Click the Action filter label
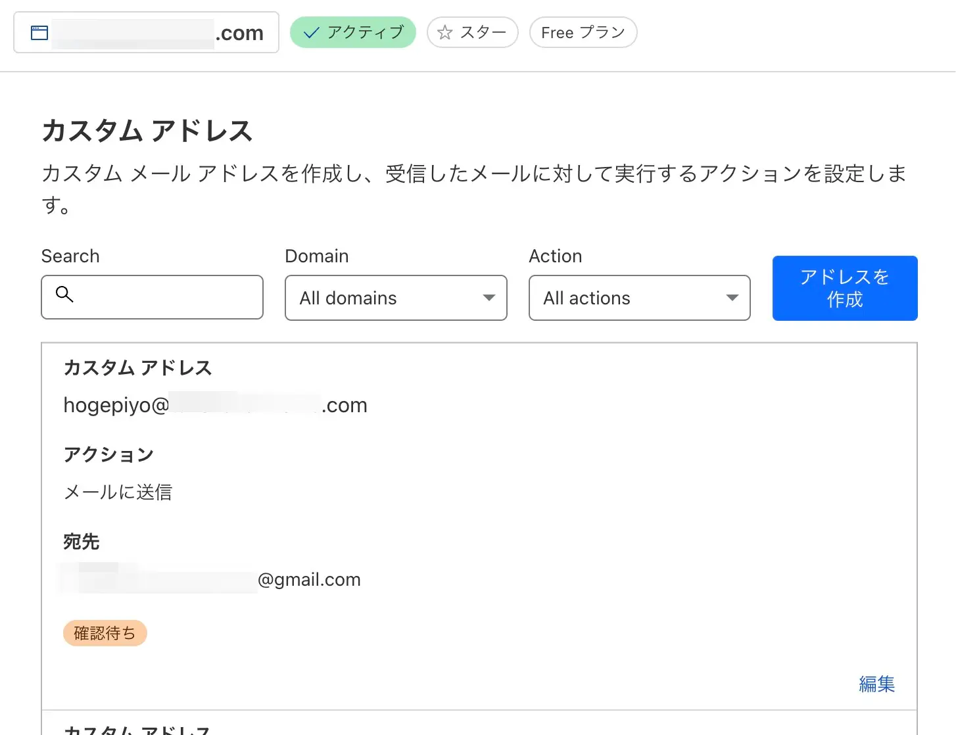 point(556,256)
